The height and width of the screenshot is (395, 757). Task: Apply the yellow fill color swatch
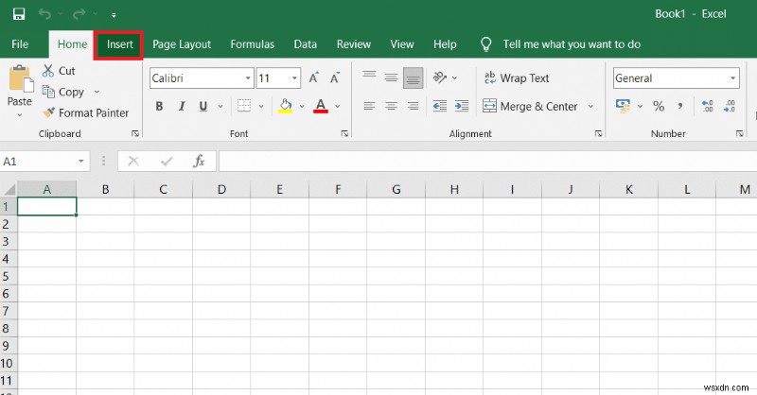point(284,107)
